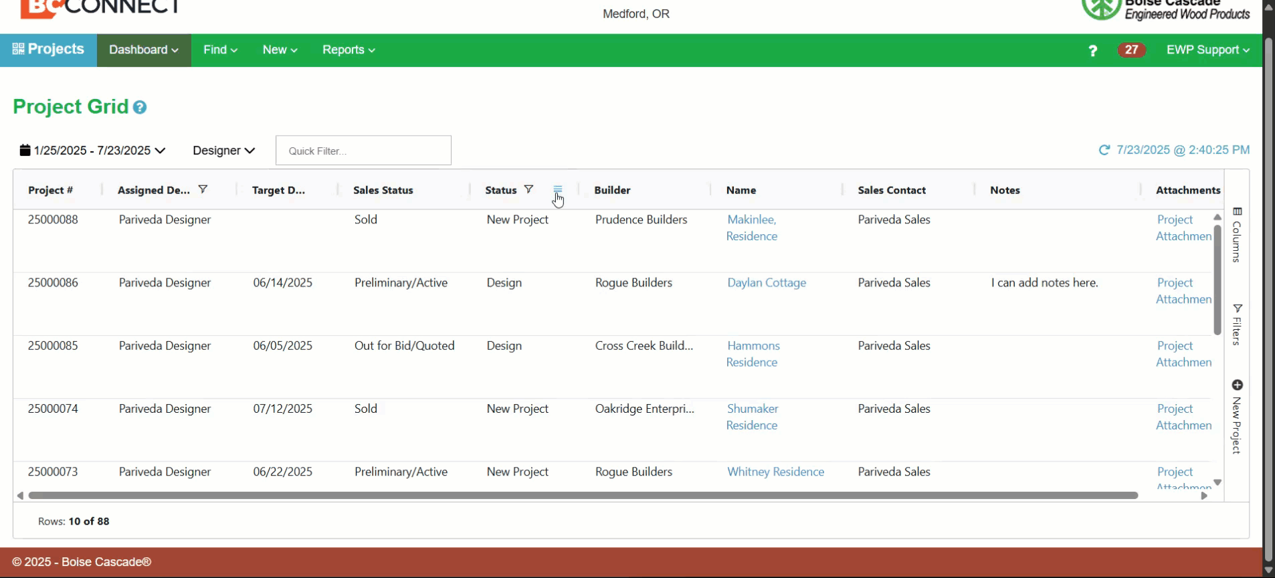Click the grid's scroll right arrow
Image resolution: width=1275 pixels, height=578 pixels.
click(x=1204, y=496)
